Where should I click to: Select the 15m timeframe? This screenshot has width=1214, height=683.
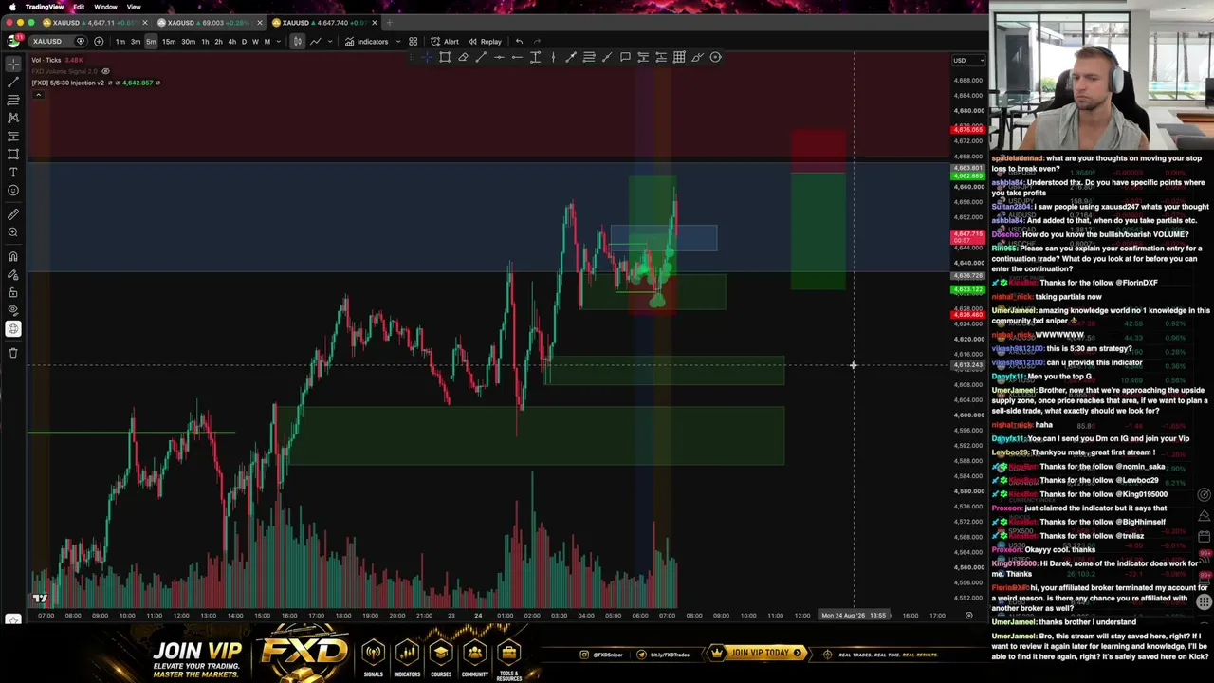point(169,42)
